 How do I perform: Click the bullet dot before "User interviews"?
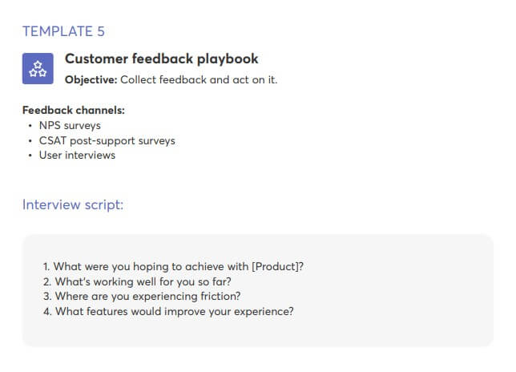tap(30, 156)
